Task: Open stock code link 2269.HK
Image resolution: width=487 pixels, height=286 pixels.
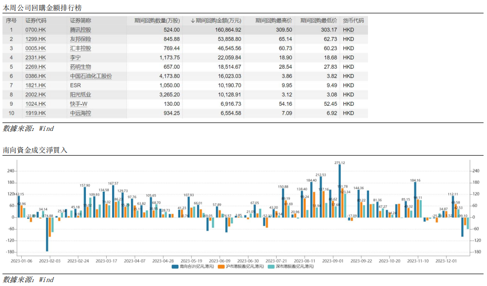Action: pyautogui.click(x=36, y=67)
